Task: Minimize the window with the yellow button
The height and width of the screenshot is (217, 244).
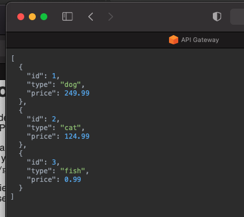Action: click(x=32, y=17)
